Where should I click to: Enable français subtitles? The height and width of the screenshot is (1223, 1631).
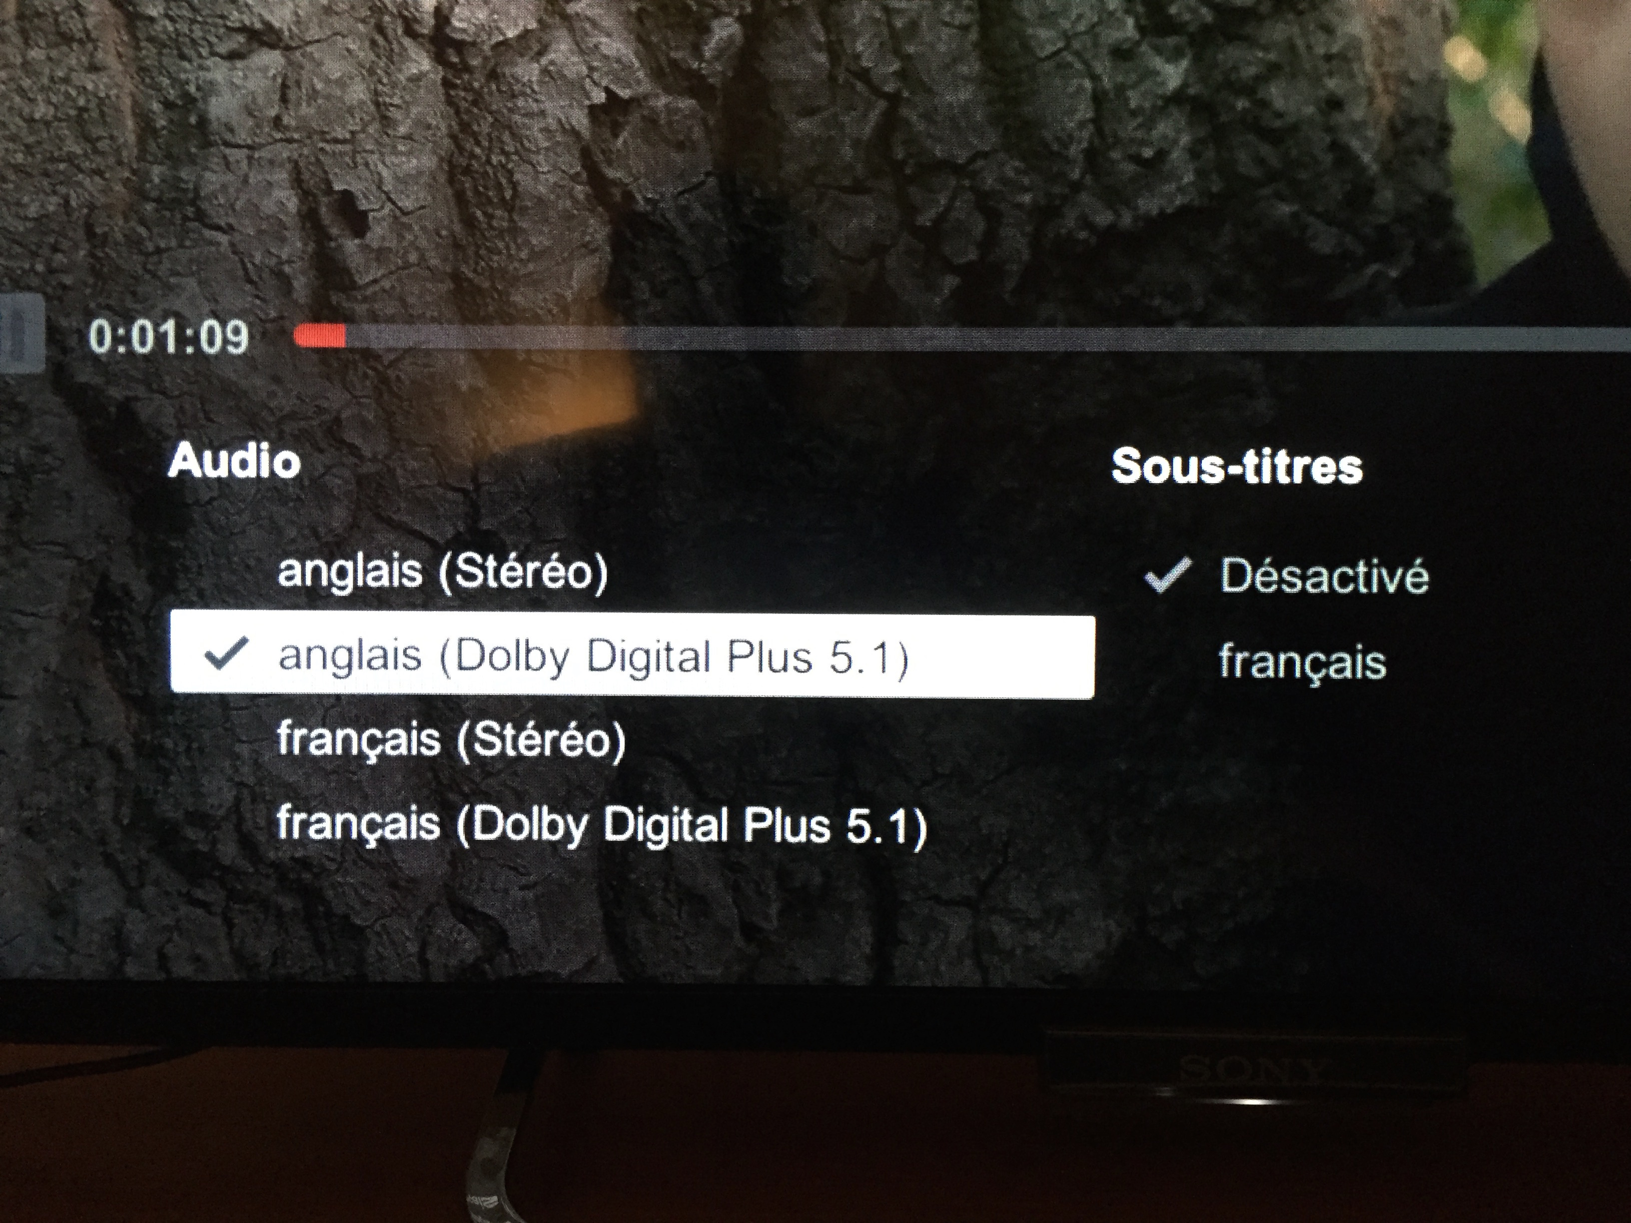pos(1303,662)
